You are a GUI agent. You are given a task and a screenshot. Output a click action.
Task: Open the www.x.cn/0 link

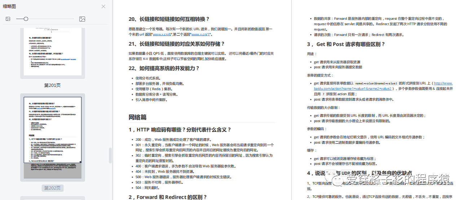163,34
